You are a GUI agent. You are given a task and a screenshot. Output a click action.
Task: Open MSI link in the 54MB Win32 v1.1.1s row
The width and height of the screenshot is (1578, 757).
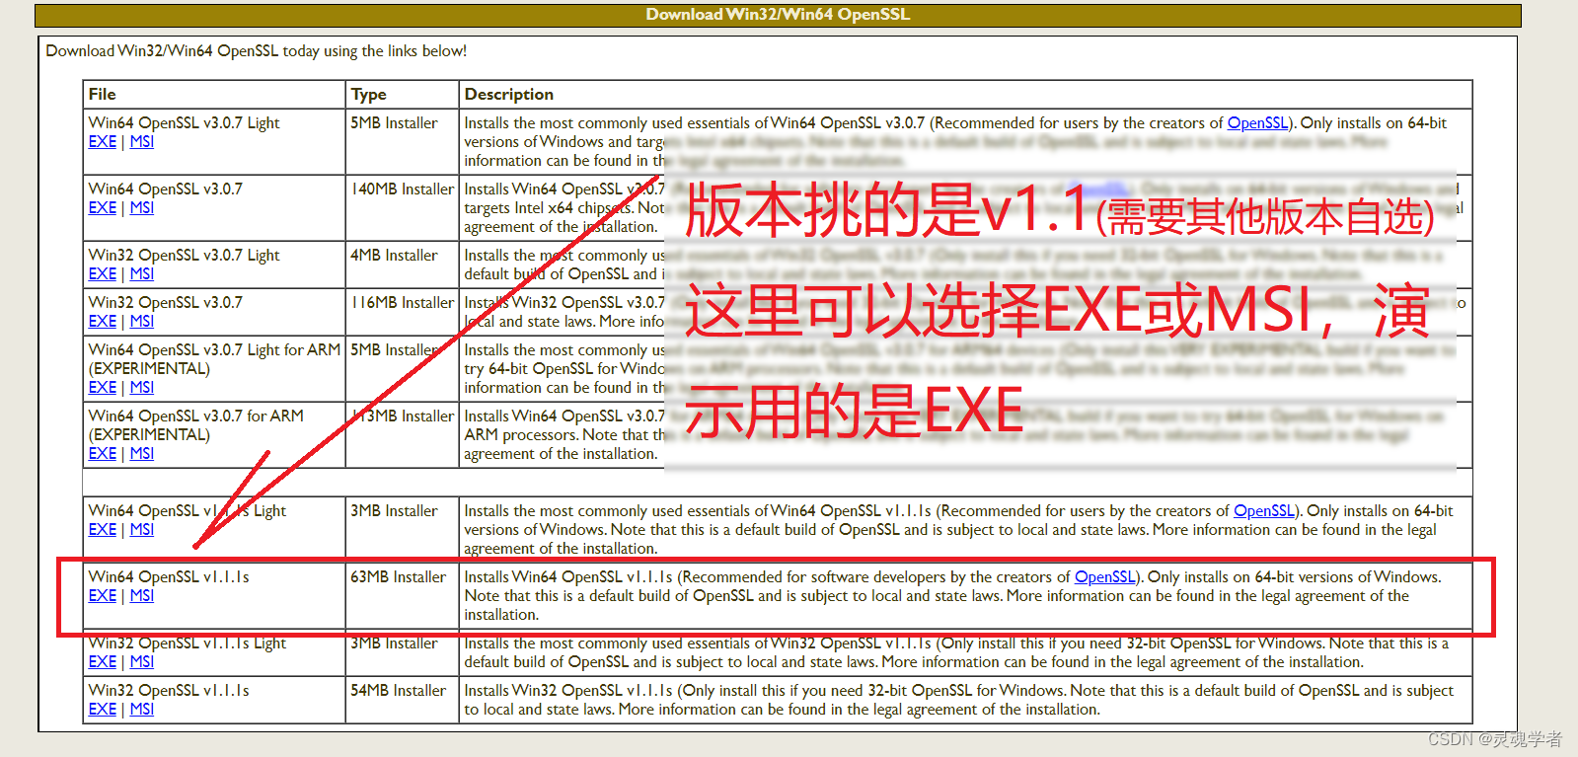(142, 710)
